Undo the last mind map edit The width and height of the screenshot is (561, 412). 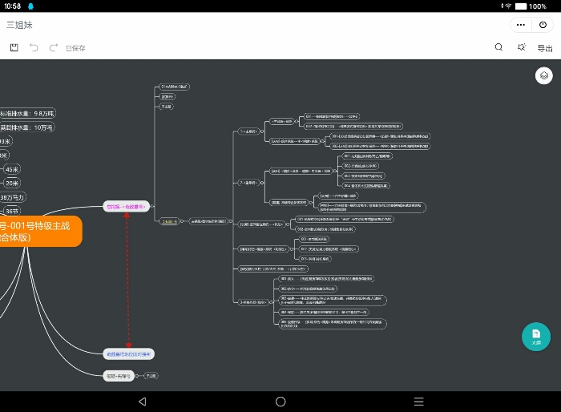pos(34,47)
